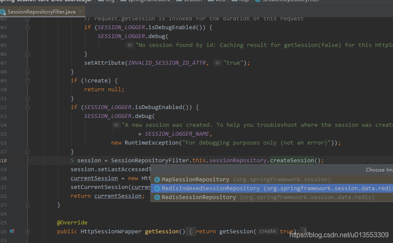Close the SessionRepositoryFilter.java tab
Viewport: 393px width, 243px height.
pyautogui.click(x=80, y=11)
